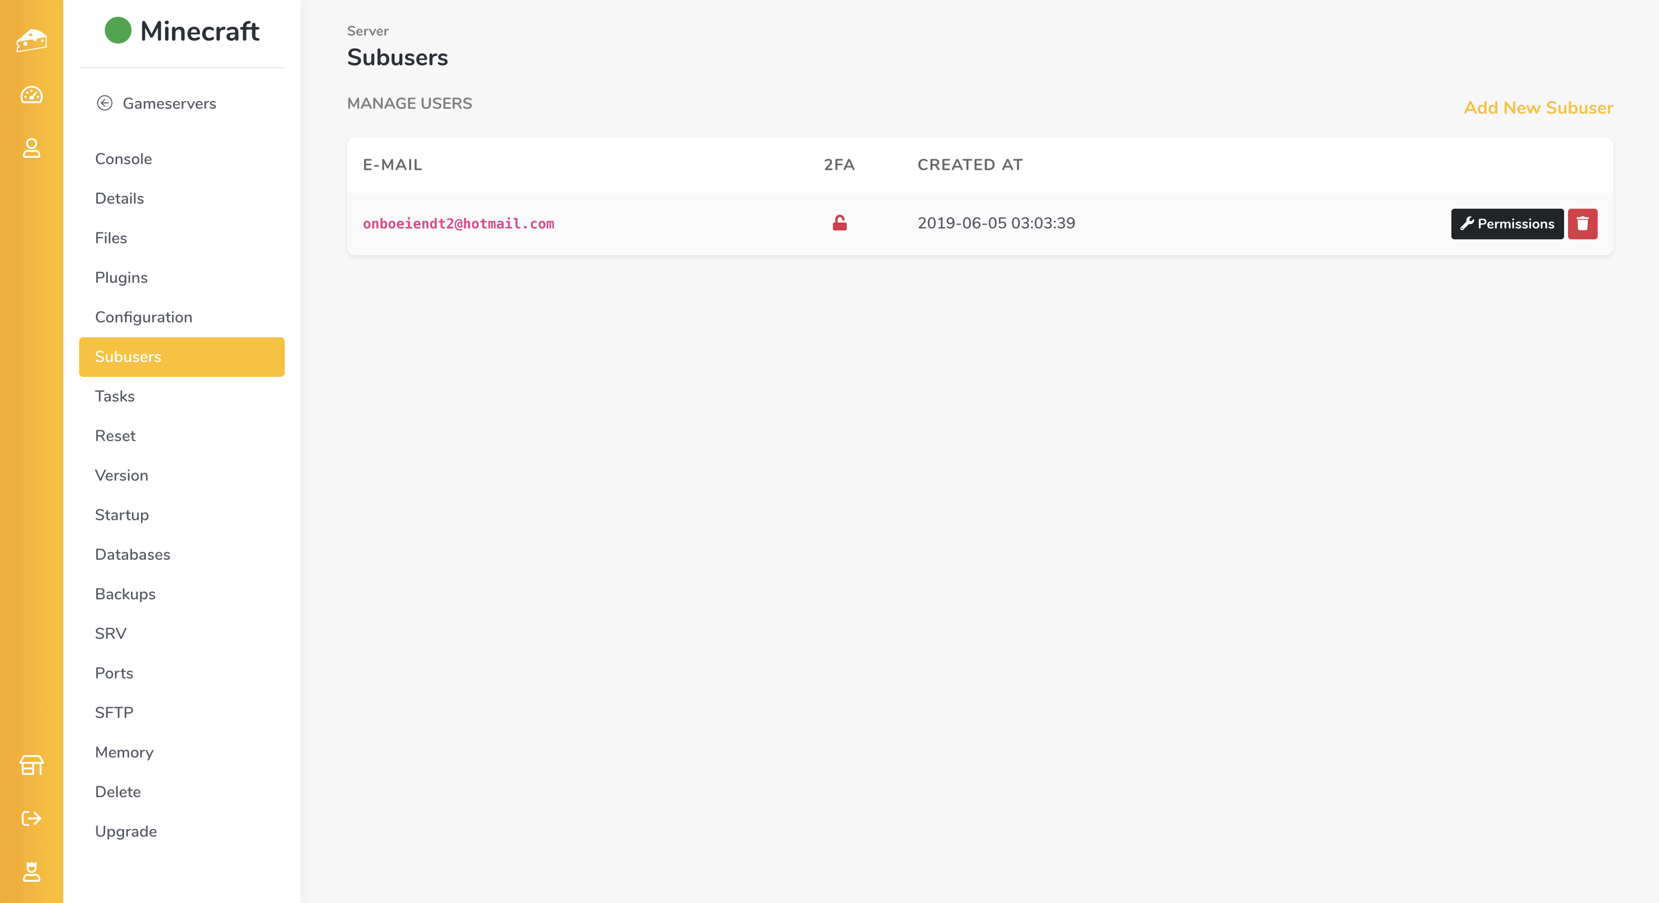1659x903 pixels.
Task: Click the onboeiendt2@hotmail.com email
Action: click(x=459, y=224)
